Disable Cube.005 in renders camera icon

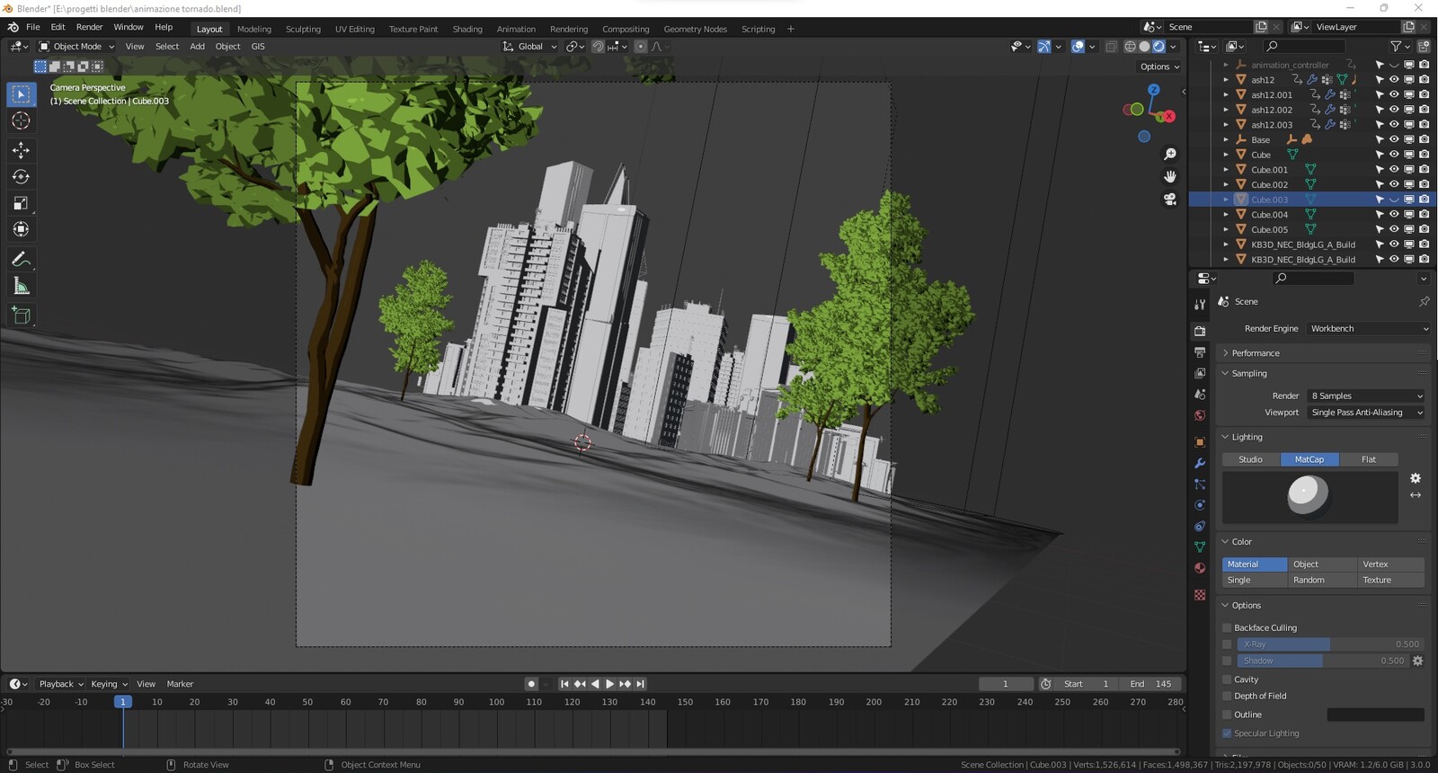tap(1424, 229)
